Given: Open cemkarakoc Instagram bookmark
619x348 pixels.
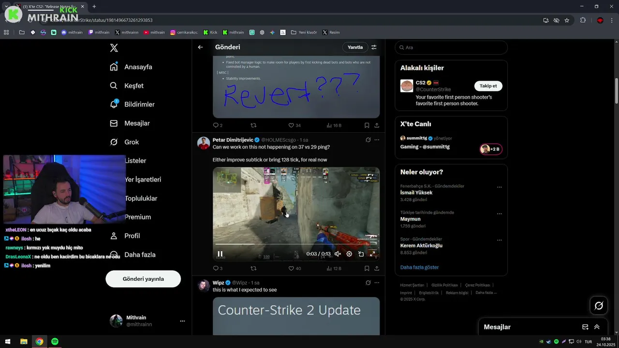Looking at the screenshot, I should click(x=184, y=32).
